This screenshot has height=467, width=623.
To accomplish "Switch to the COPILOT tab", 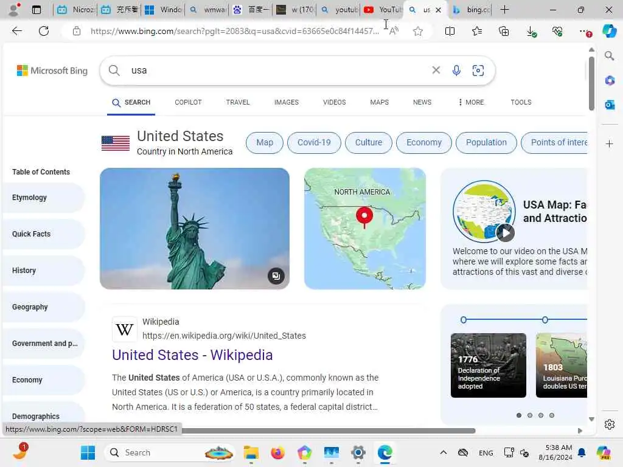I will 189,102.
